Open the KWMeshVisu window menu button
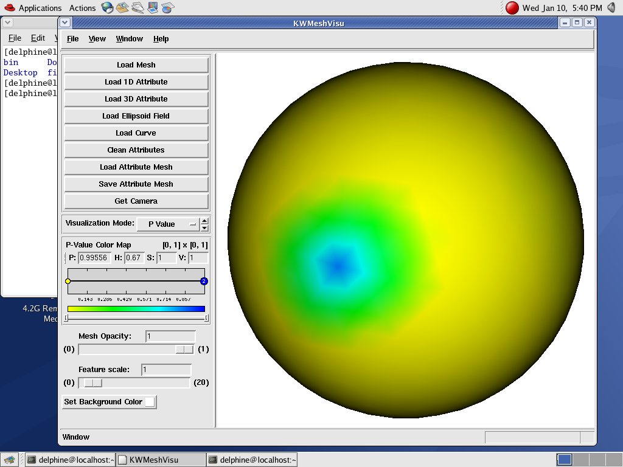Viewport: 623px width, 467px height. 65,22
